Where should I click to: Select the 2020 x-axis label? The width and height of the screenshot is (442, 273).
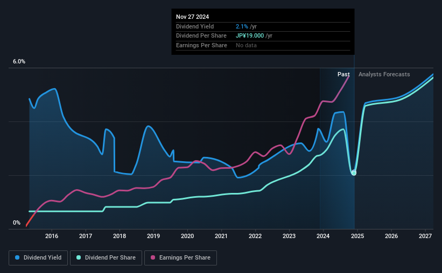point(187,236)
